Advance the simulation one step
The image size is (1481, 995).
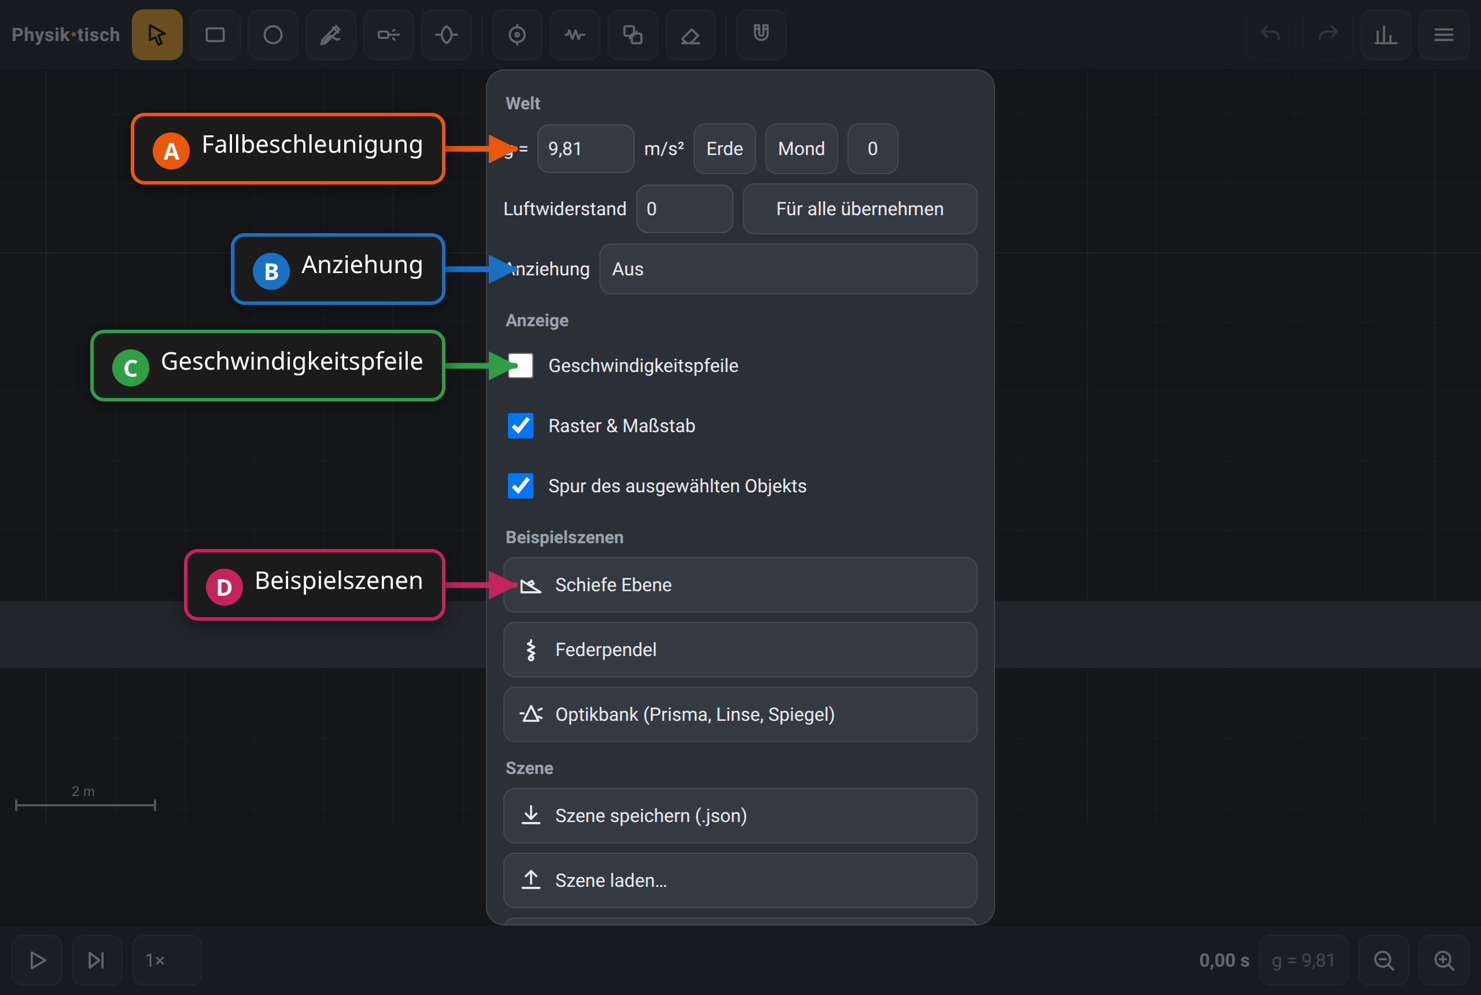97,960
